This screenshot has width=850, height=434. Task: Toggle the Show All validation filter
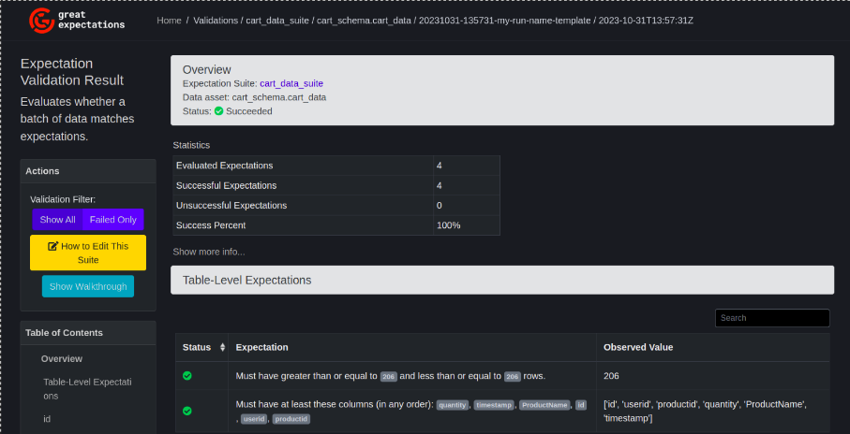[58, 220]
